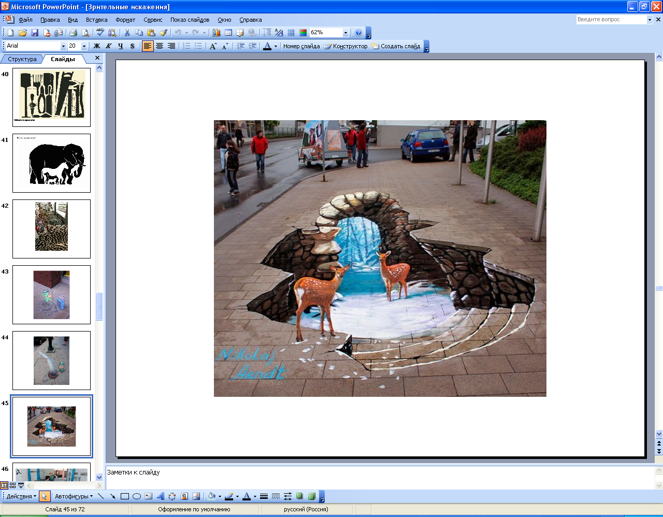Draw an arrow shape

(113, 496)
